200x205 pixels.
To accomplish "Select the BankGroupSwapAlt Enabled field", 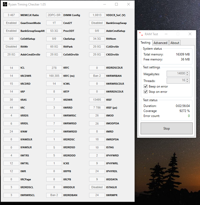I will [x=11, y=31].
